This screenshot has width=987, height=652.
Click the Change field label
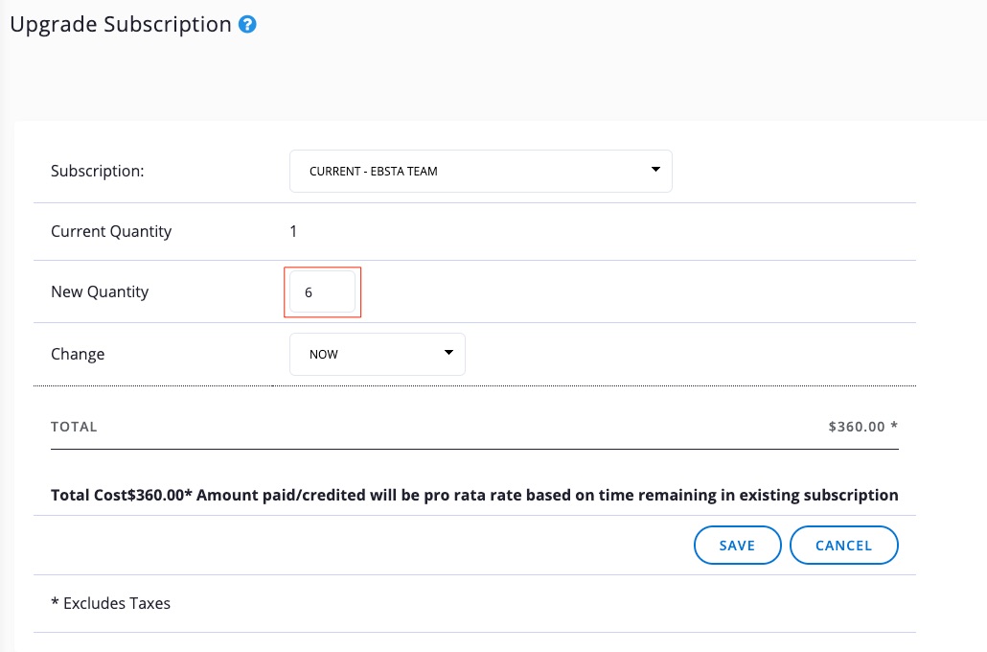pos(78,354)
